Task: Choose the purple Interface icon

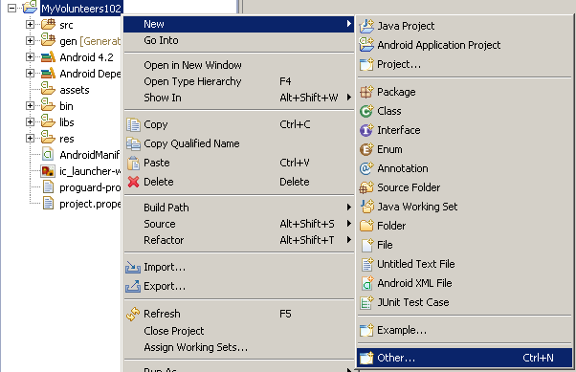Action: (x=366, y=130)
